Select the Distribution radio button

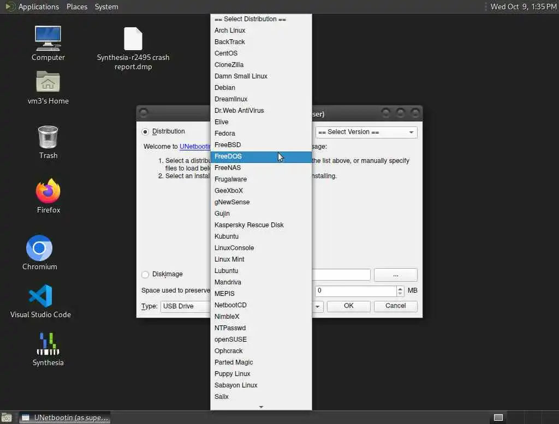coord(145,132)
